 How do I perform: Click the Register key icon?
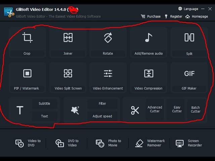click(x=166, y=16)
